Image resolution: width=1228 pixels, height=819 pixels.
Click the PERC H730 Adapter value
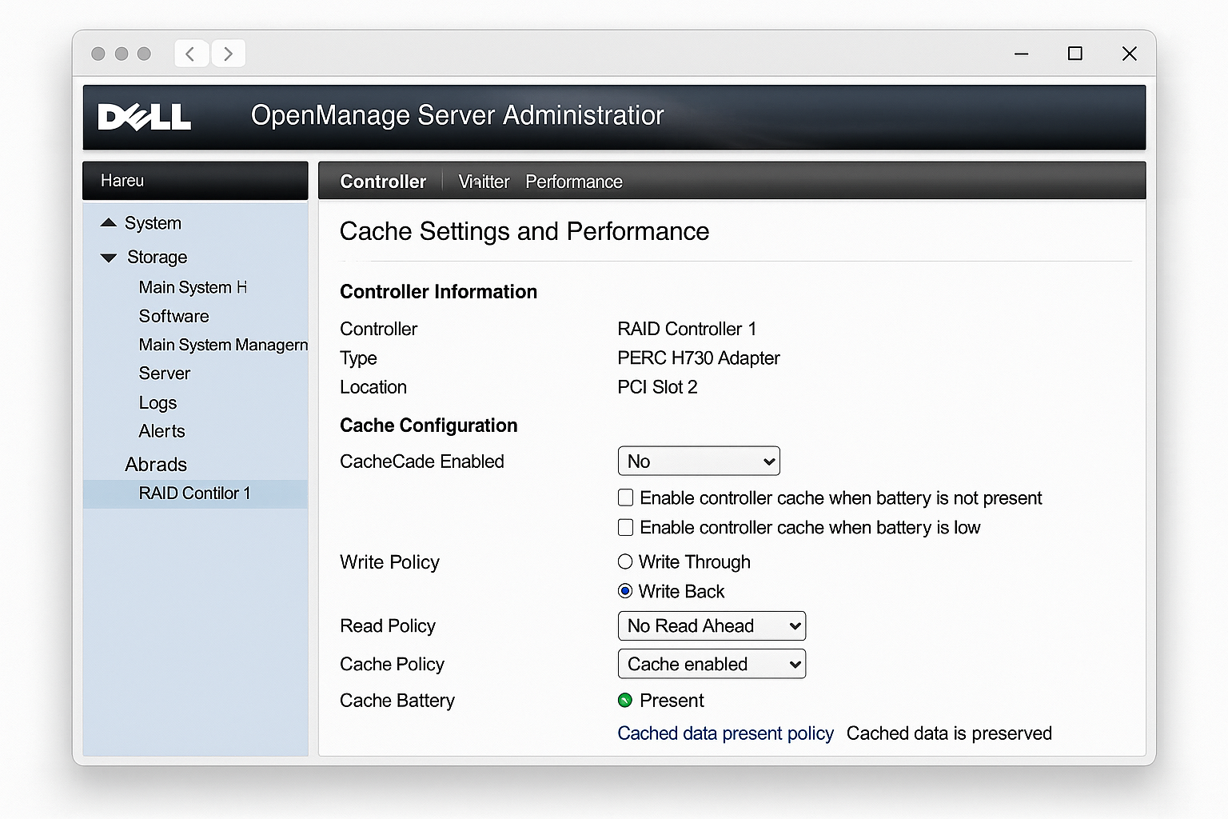699,358
